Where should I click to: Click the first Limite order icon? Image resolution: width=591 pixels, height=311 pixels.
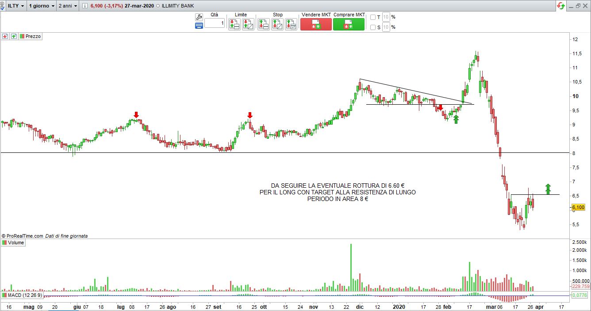(x=234, y=24)
